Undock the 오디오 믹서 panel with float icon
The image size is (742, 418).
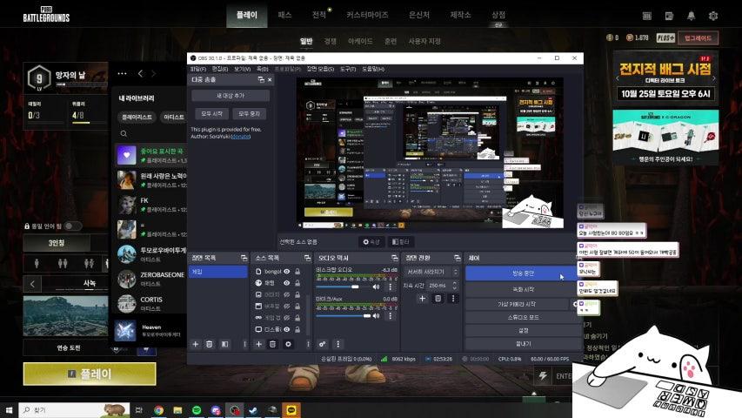click(x=395, y=258)
